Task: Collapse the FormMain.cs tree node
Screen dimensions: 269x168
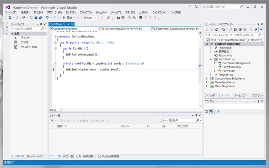Action: point(211,59)
